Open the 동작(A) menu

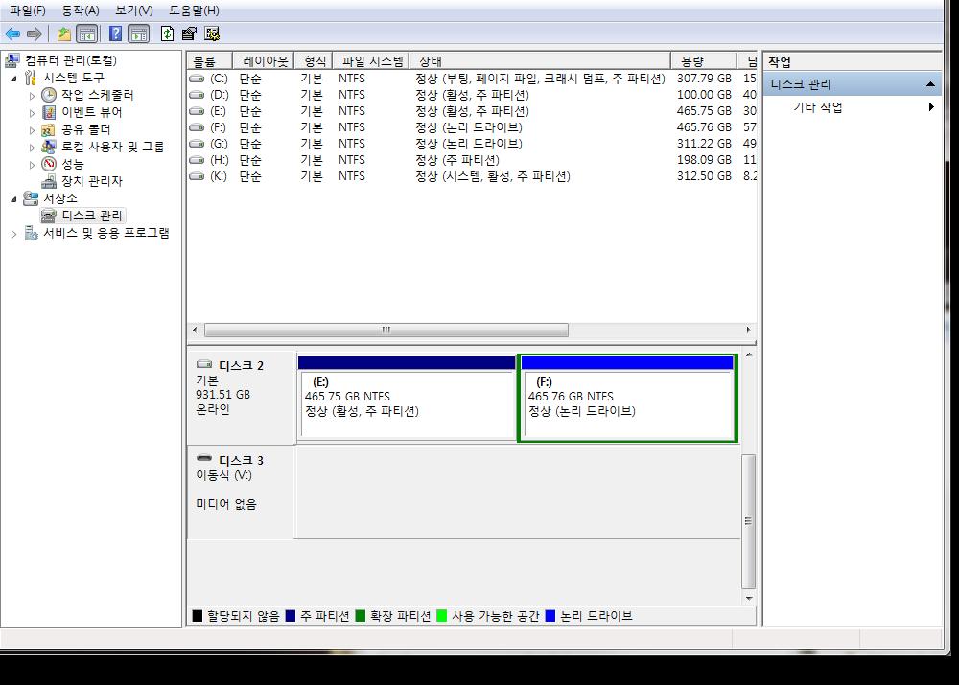pos(81,11)
